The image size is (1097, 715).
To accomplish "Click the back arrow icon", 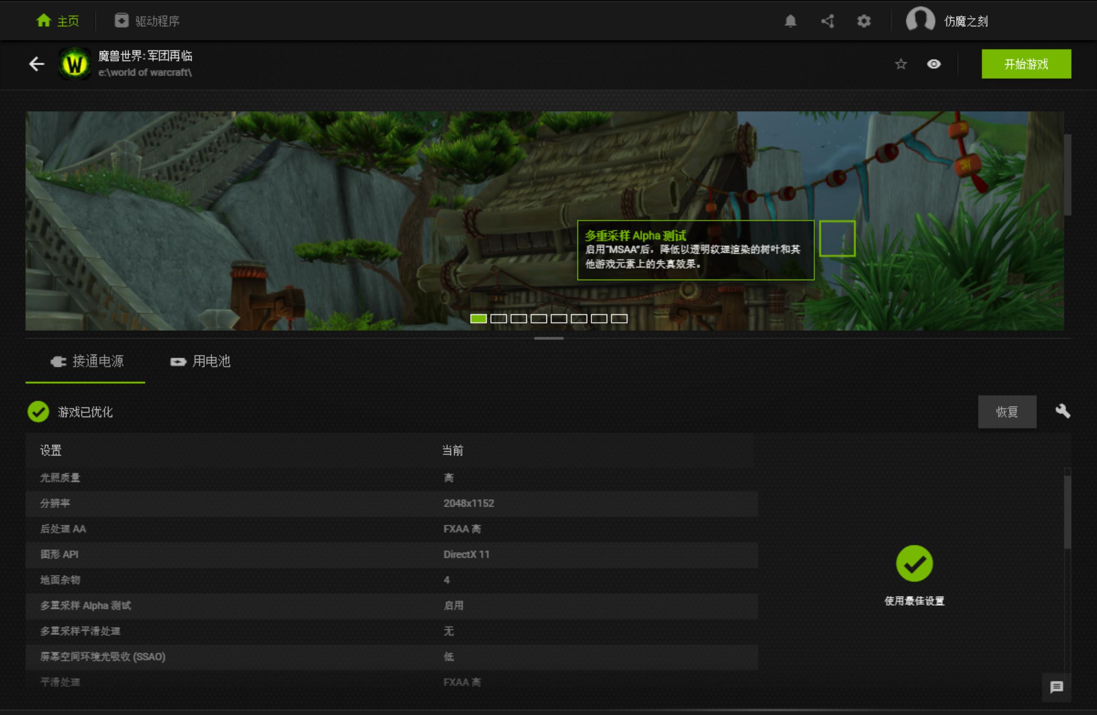I will coord(36,64).
